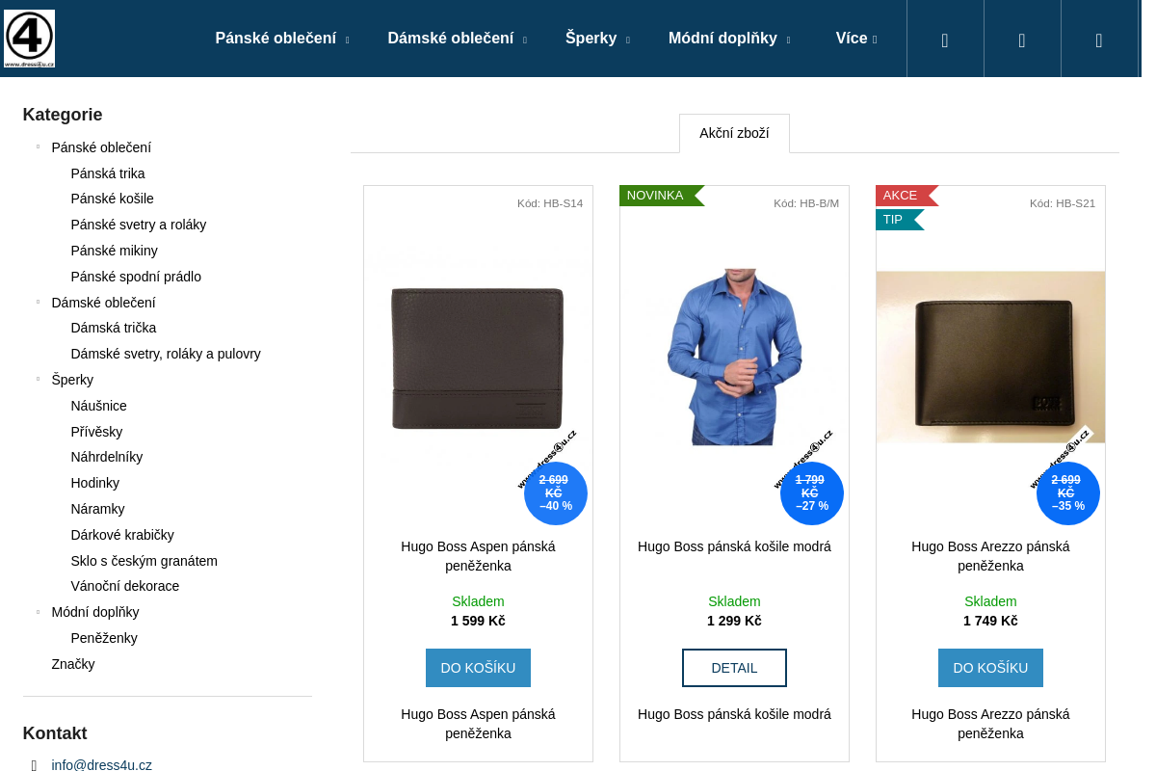Select the Akční zboží tab

734,133
